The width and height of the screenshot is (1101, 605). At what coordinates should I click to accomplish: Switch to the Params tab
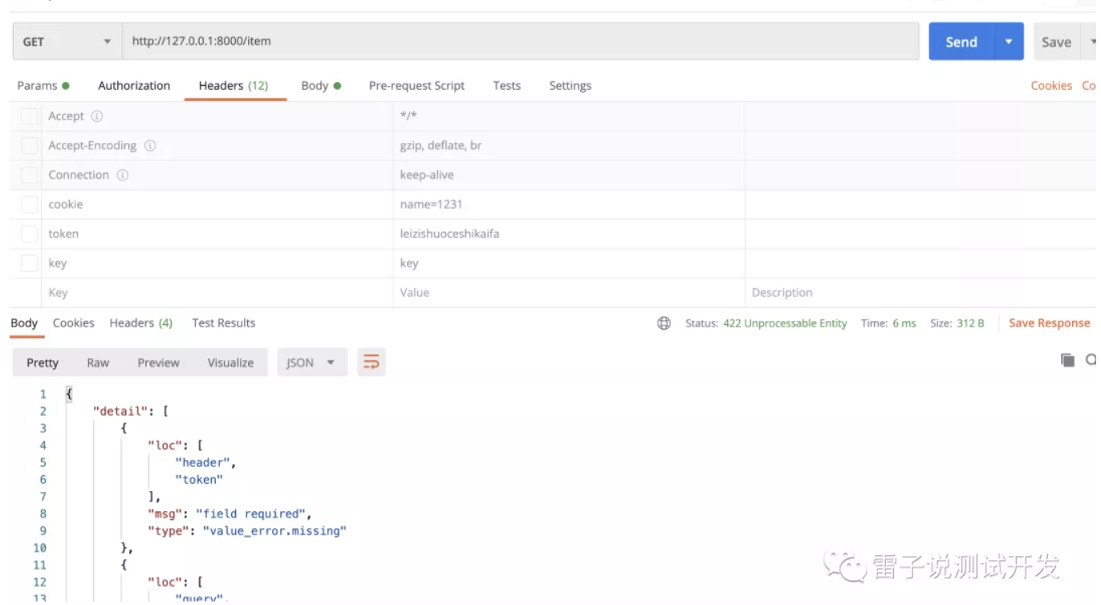point(43,86)
